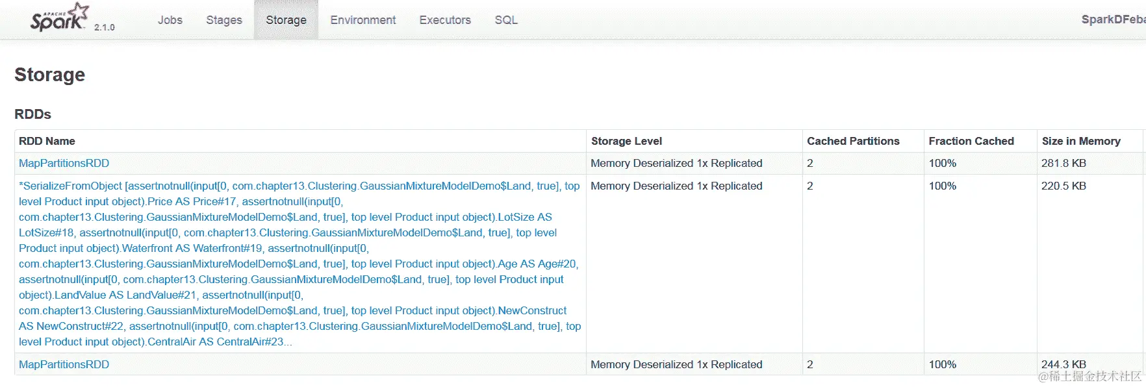The width and height of the screenshot is (1146, 387).
Task: Click the Storage page heading
Action: click(x=50, y=75)
